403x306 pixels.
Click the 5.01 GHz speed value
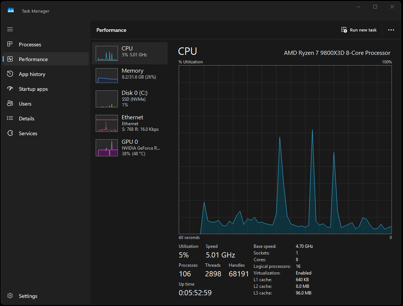220,255
